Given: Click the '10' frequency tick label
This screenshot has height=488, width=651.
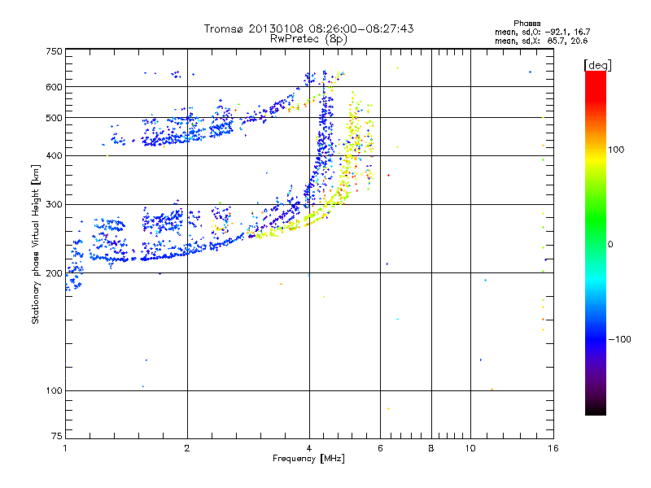Looking at the screenshot, I should 470,448.
